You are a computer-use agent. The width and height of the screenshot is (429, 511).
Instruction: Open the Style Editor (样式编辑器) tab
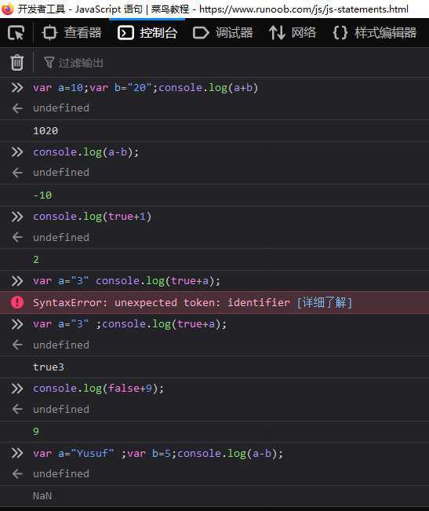(375, 33)
